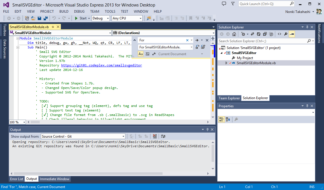Click the Undo arrow icon
324x190 pixels.
tap(54, 18)
